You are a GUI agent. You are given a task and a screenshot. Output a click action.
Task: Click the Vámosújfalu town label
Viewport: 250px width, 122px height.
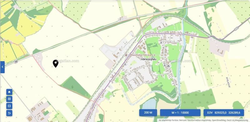point(149,59)
